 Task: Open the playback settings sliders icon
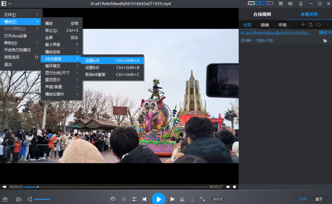pos(134,199)
